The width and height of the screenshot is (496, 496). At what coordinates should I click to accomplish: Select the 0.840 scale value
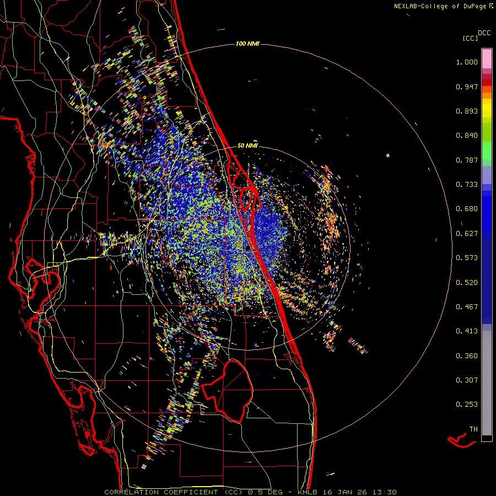pyautogui.click(x=467, y=136)
